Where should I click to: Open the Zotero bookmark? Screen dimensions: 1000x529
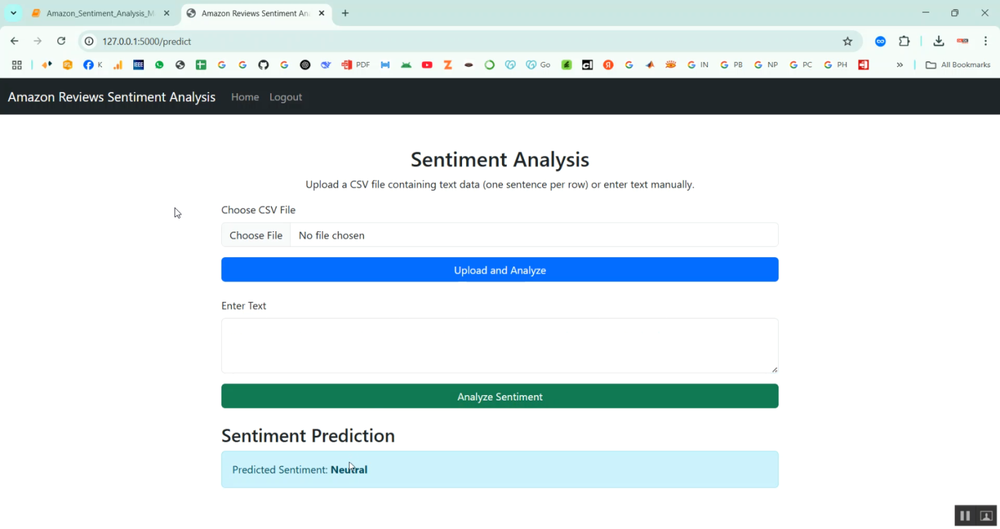pos(447,65)
